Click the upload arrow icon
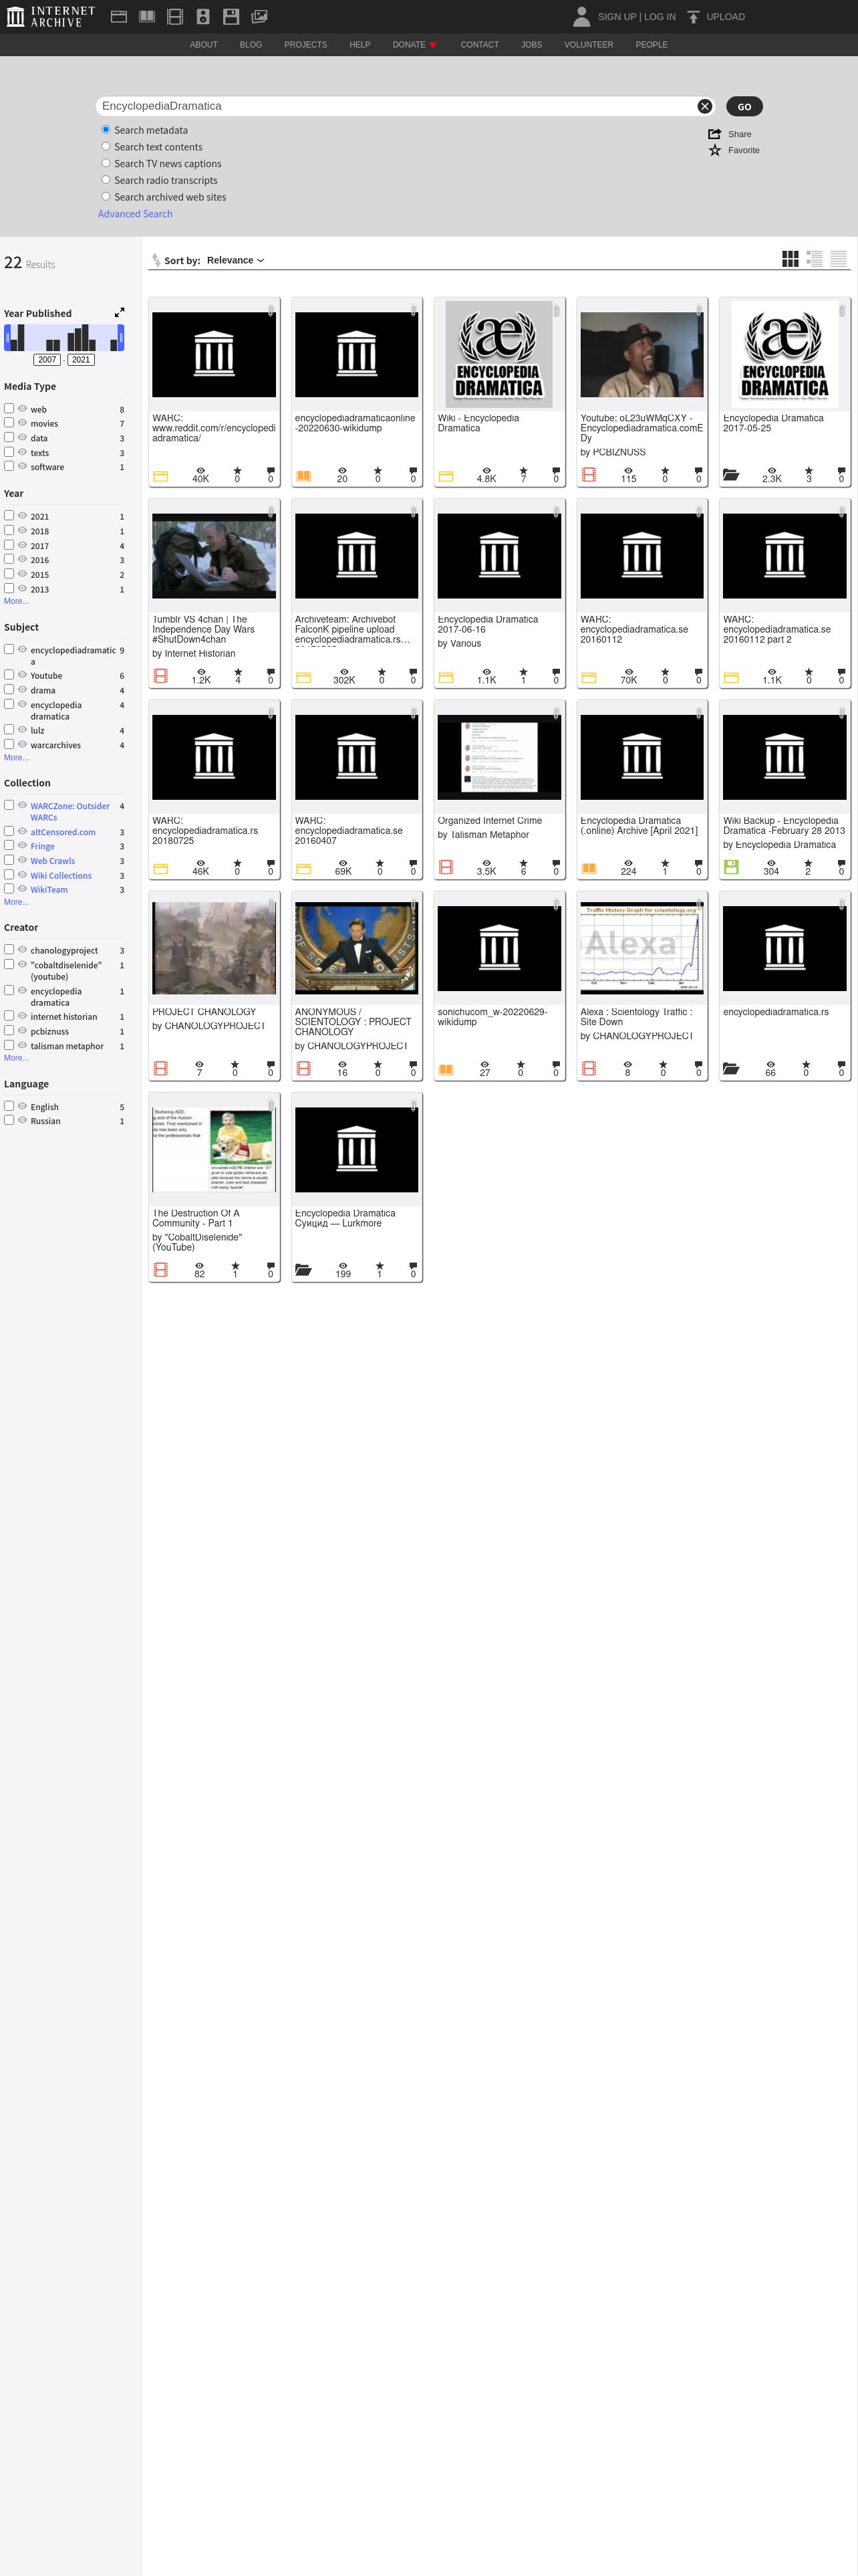The height and width of the screenshot is (2576, 858). click(x=693, y=17)
